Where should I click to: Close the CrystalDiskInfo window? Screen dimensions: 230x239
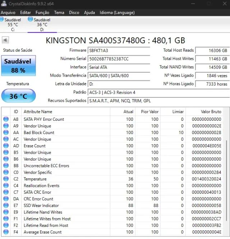tap(225, 4)
